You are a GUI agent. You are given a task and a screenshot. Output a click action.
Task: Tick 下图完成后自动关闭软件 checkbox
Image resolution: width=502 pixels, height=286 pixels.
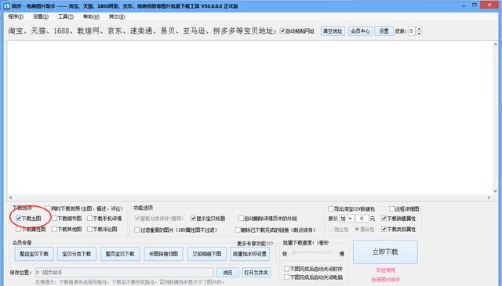pos(286,269)
